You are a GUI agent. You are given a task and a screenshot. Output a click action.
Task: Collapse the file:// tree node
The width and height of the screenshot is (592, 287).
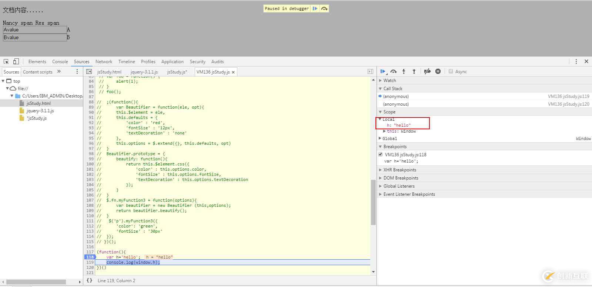7,88
